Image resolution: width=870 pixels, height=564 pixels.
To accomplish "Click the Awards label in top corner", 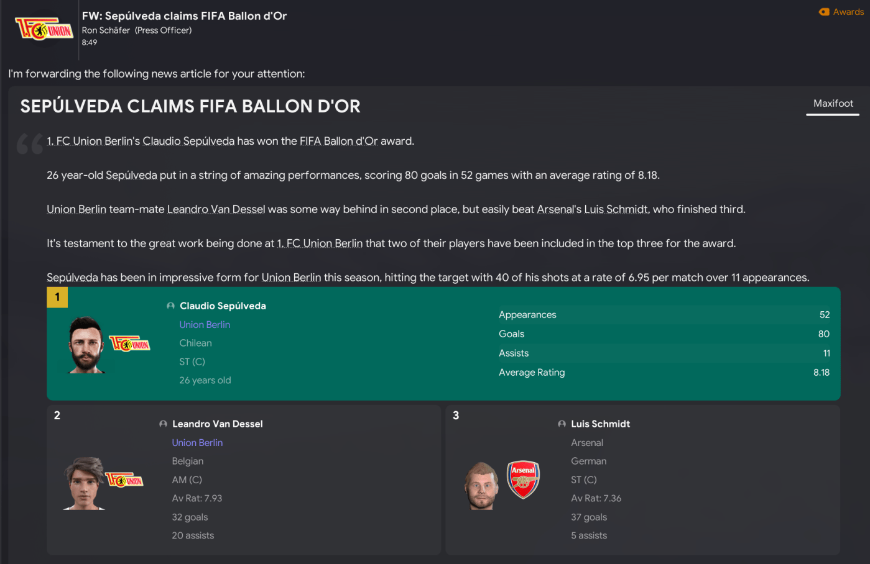I will [x=848, y=12].
